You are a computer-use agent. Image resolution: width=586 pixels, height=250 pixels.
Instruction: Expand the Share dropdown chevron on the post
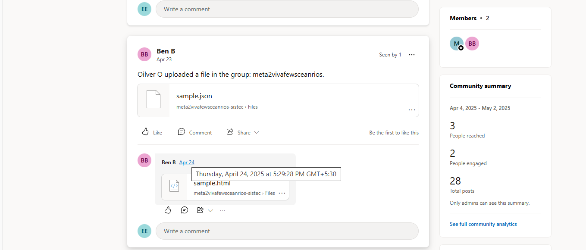pos(257,132)
